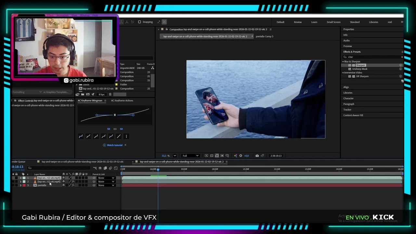The width and height of the screenshot is (416, 234).
Task: Toggle the transparency grid
Action: click(x=212, y=156)
